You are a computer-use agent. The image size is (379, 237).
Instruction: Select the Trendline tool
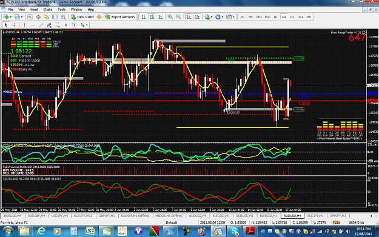[x=41, y=25]
